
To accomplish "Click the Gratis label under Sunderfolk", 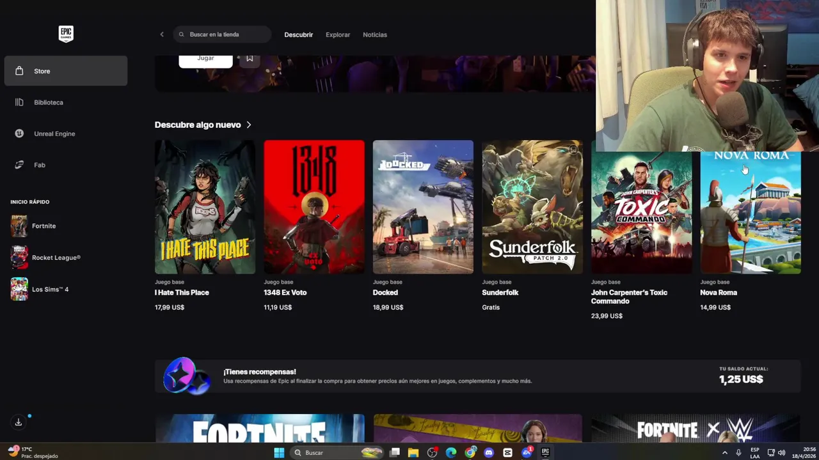I will [491, 307].
